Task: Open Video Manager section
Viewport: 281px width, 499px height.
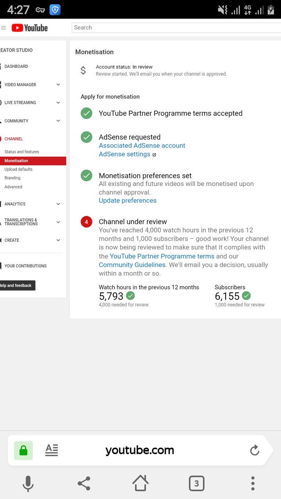Action: pos(20,85)
